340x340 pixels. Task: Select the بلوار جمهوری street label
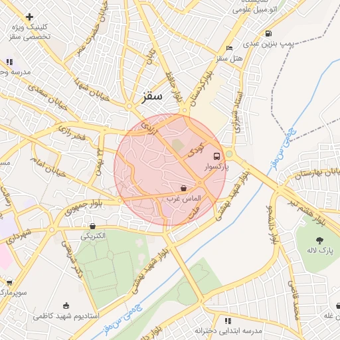84,207
